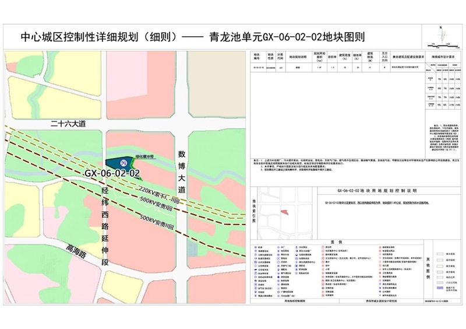Click the 220KV power line label
Screen dimensions: 466x329
pyautogui.click(x=158, y=194)
